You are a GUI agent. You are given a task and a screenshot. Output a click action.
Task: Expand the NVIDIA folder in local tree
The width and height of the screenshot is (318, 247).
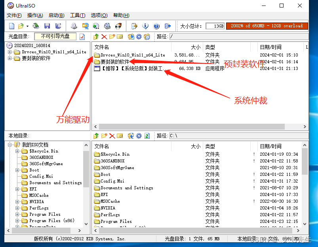click(x=17, y=202)
